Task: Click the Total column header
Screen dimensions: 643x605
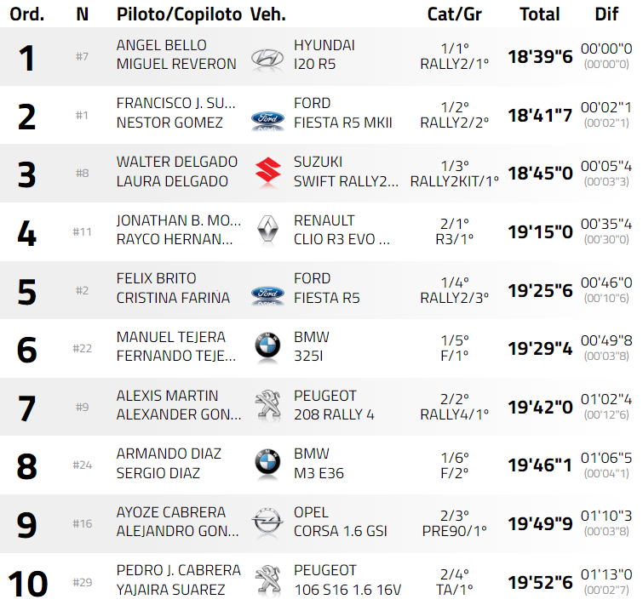Action: point(540,14)
